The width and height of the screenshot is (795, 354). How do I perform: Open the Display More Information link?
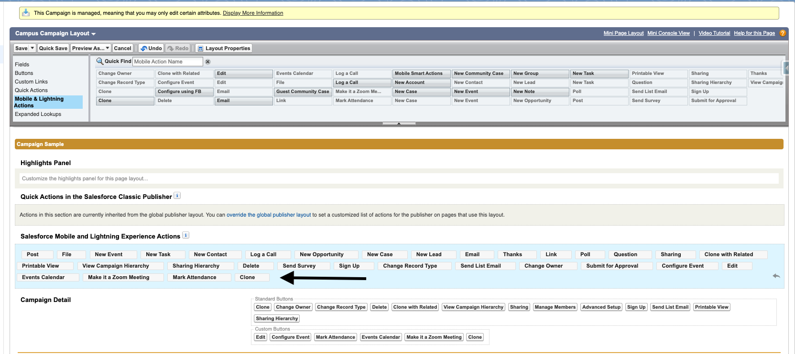coord(252,13)
